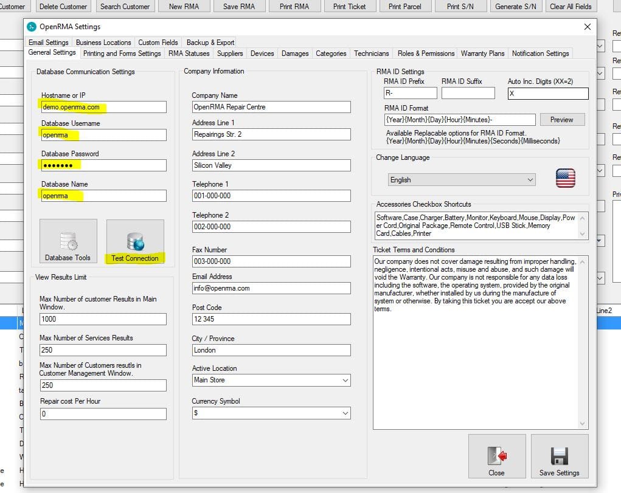Open the Roles & Permissions tab
Image resolution: width=621 pixels, height=493 pixels.
coord(426,53)
